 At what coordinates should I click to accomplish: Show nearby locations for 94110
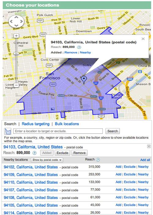pos(143,182)
